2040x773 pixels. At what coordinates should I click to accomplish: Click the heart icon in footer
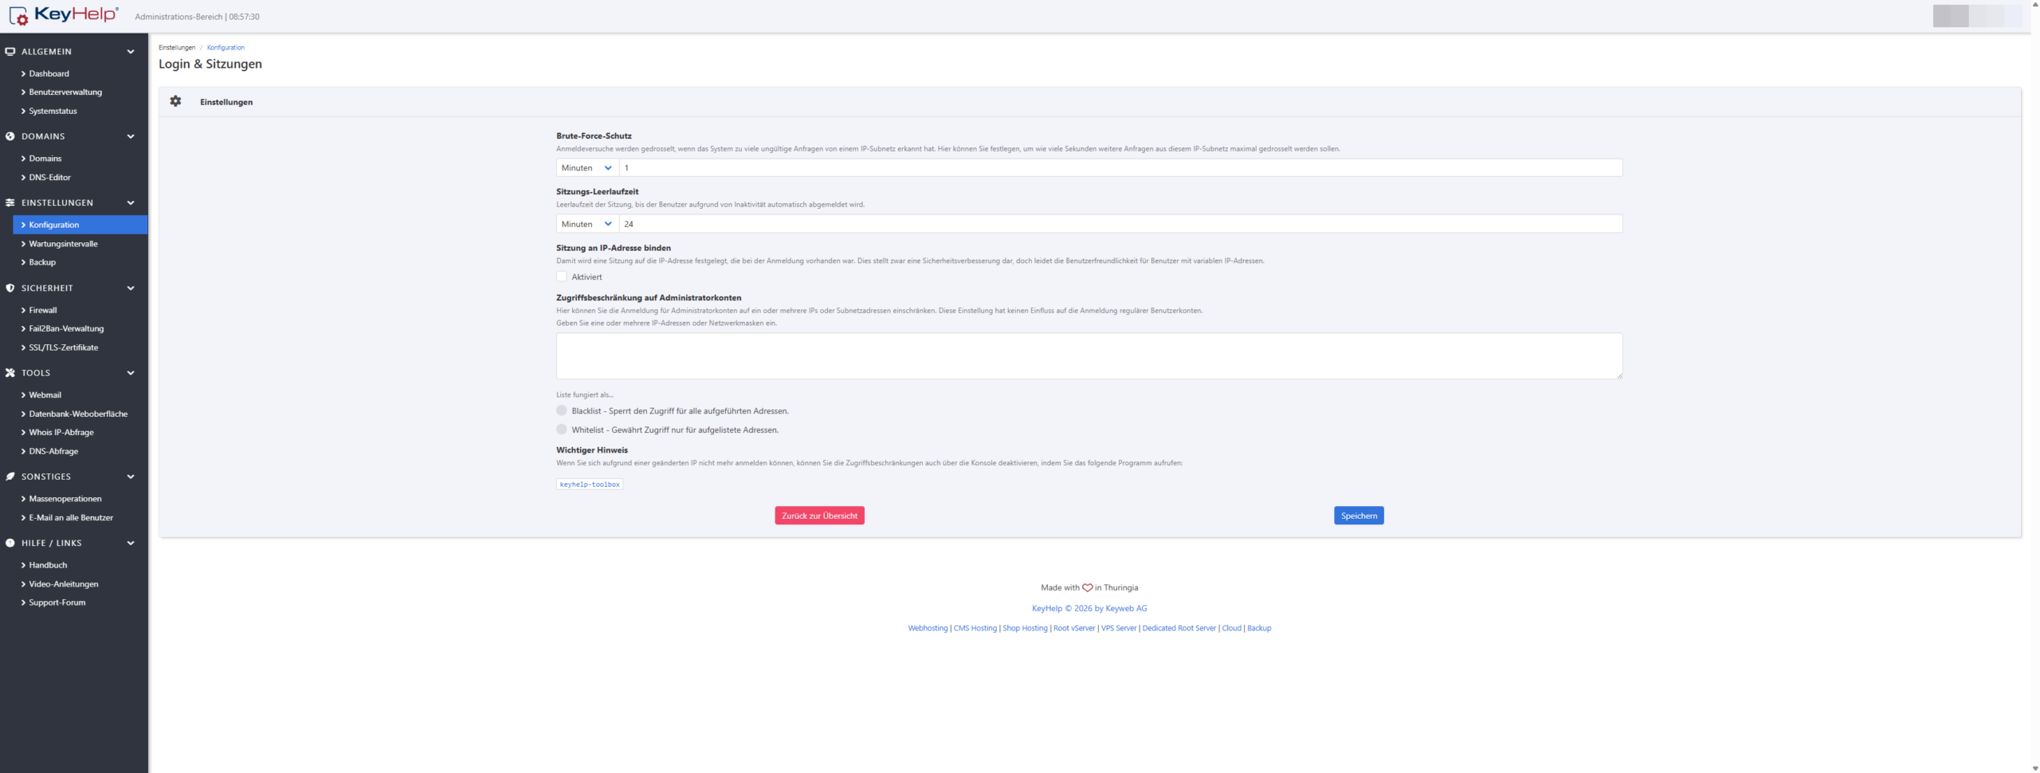pos(1087,588)
